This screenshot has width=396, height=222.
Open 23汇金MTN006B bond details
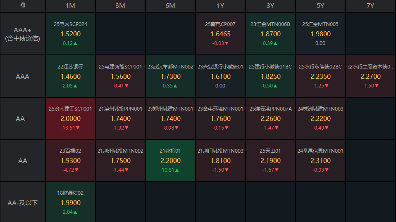click(270, 34)
